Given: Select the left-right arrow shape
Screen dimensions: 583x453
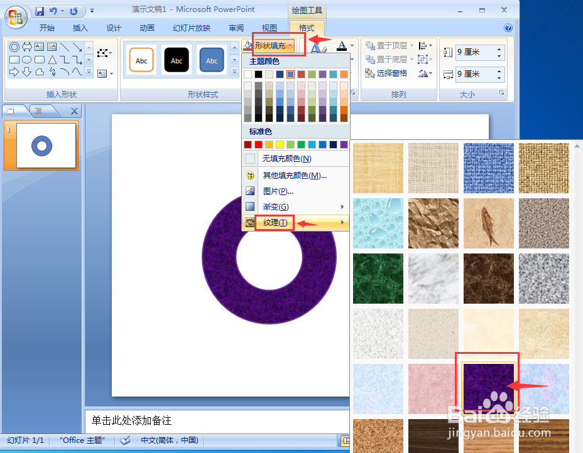Looking at the screenshot, I should coord(27,47).
